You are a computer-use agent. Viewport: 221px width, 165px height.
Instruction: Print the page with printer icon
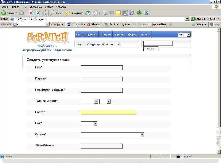[105, 13]
